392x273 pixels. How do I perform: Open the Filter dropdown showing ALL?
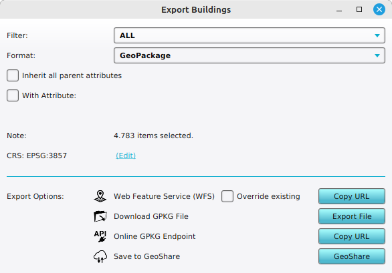point(250,35)
